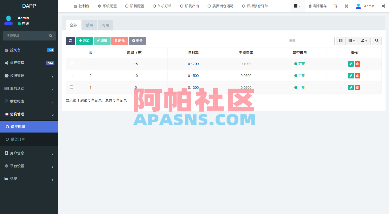
Task: Open the fullscreen toggle icon
Action: point(346,6)
